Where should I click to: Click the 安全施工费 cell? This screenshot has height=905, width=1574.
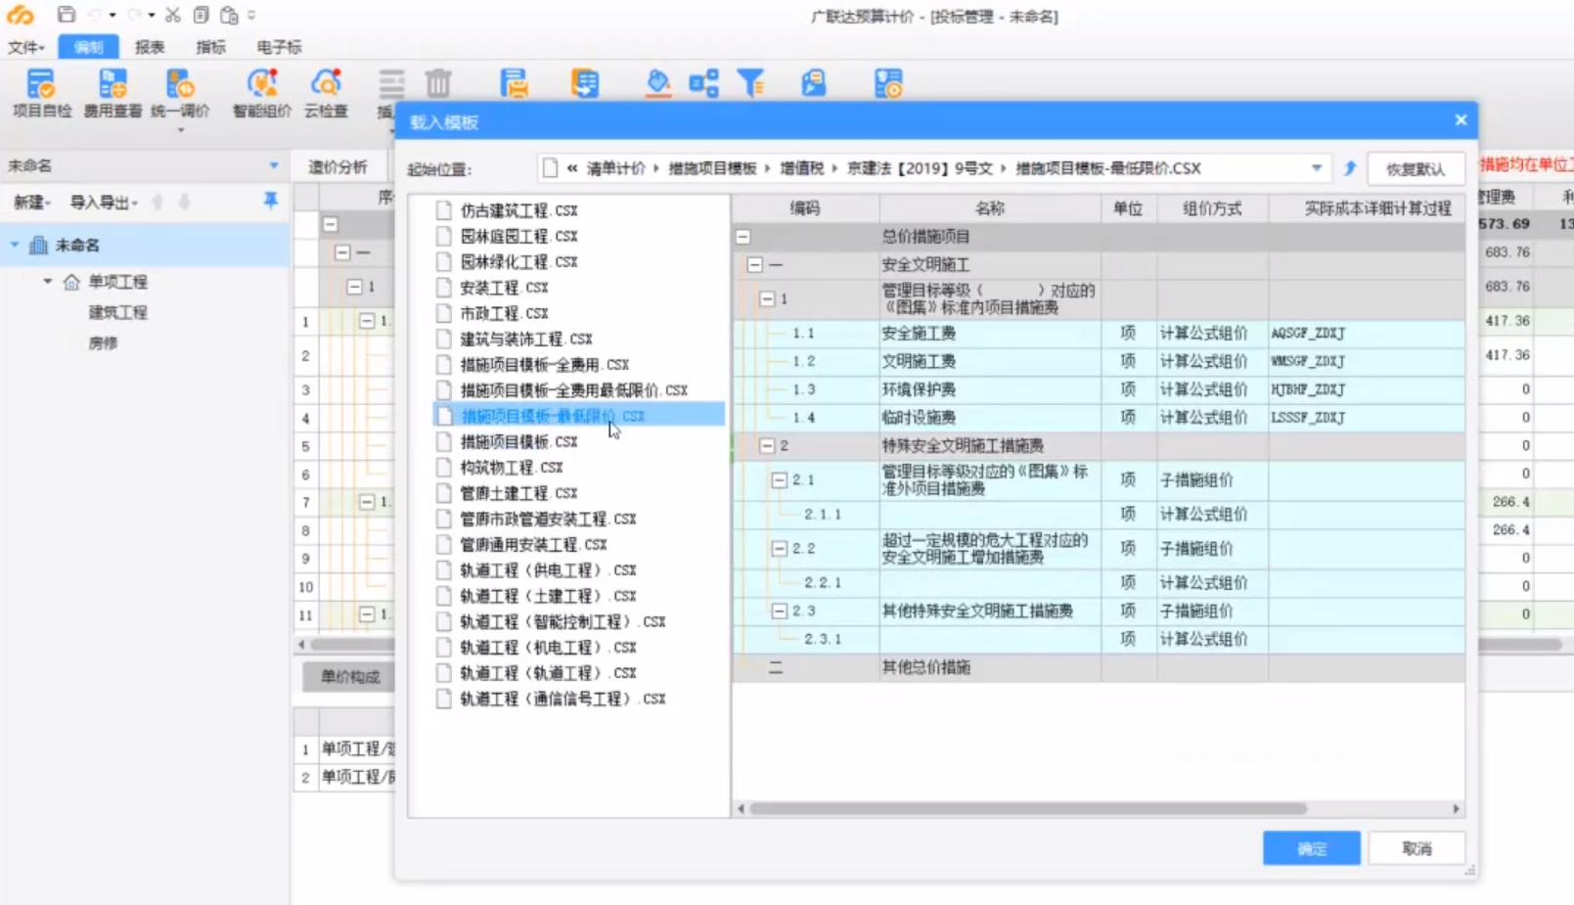pos(990,334)
